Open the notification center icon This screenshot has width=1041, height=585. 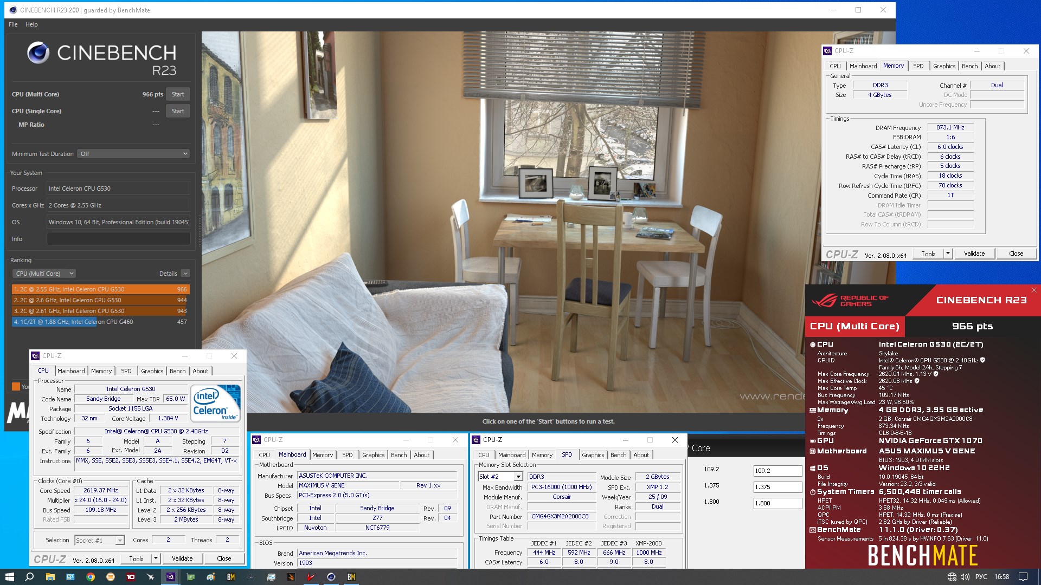click(1023, 577)
